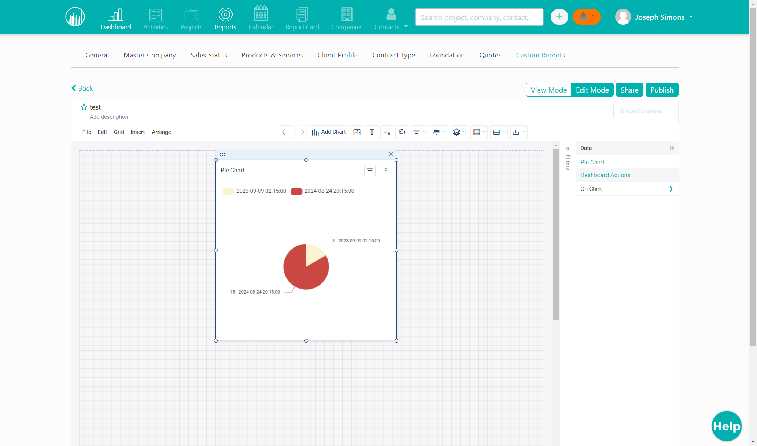
Task: Expand the On Click action row
Action: coord(627,189)
